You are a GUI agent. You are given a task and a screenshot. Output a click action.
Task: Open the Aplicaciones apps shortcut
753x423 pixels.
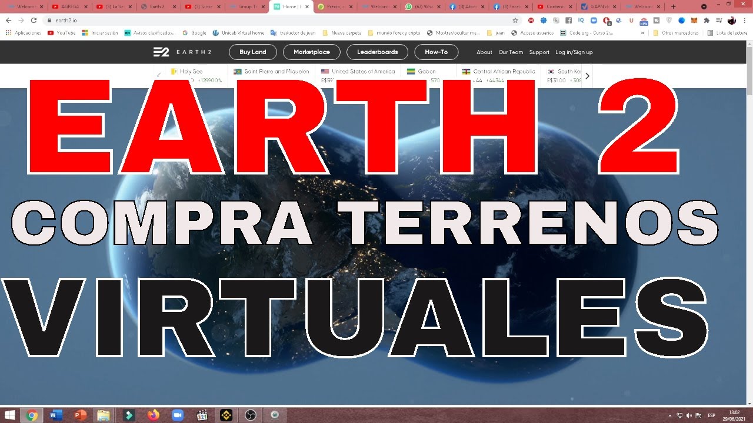(x=24, y=33)
